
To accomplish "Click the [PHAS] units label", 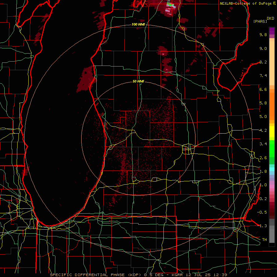I will pos(260,21).
